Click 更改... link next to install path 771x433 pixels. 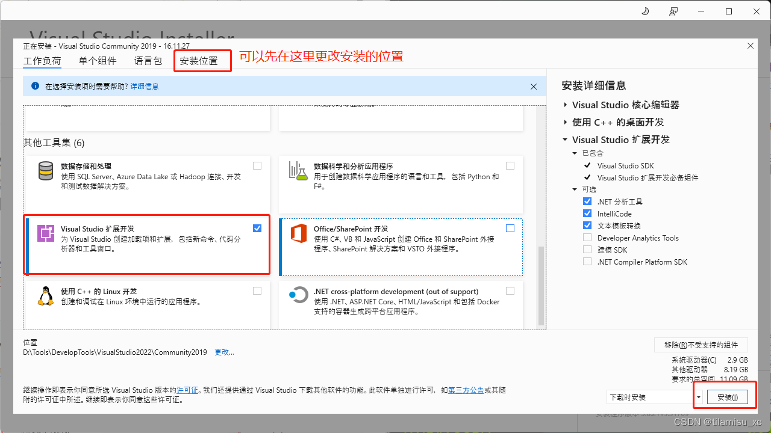(224, 352)
